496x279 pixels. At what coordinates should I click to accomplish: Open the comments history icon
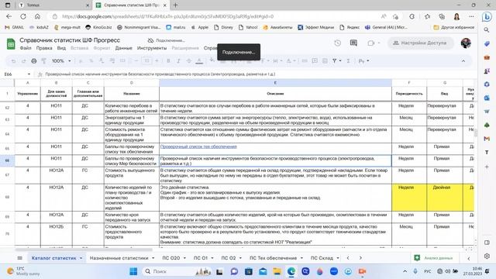tap(353, 43)
